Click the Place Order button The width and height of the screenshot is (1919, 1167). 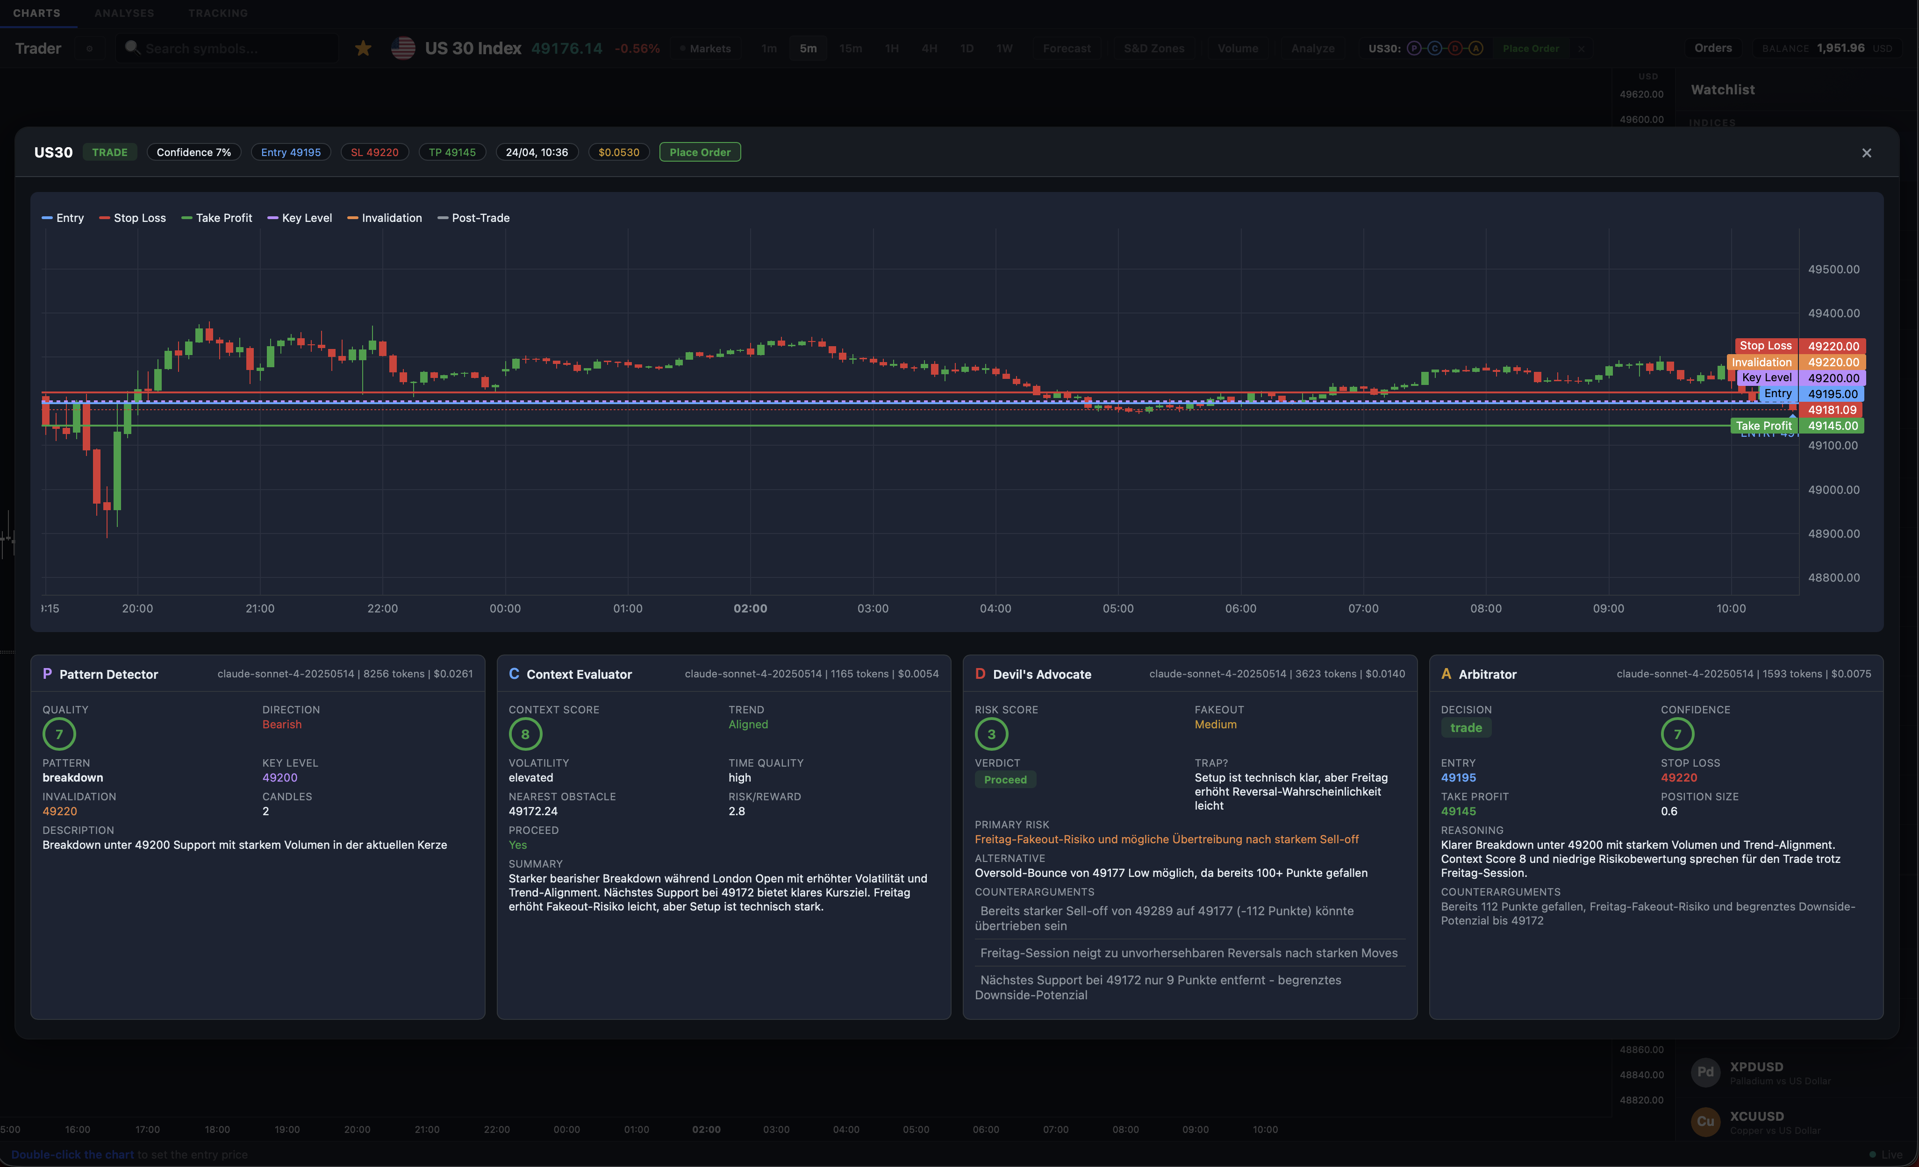(699, 152)
